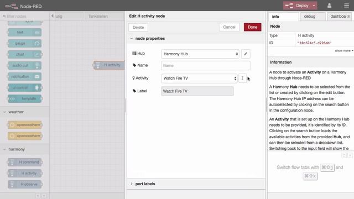Click the Delete button

click(x=138, y=27)
